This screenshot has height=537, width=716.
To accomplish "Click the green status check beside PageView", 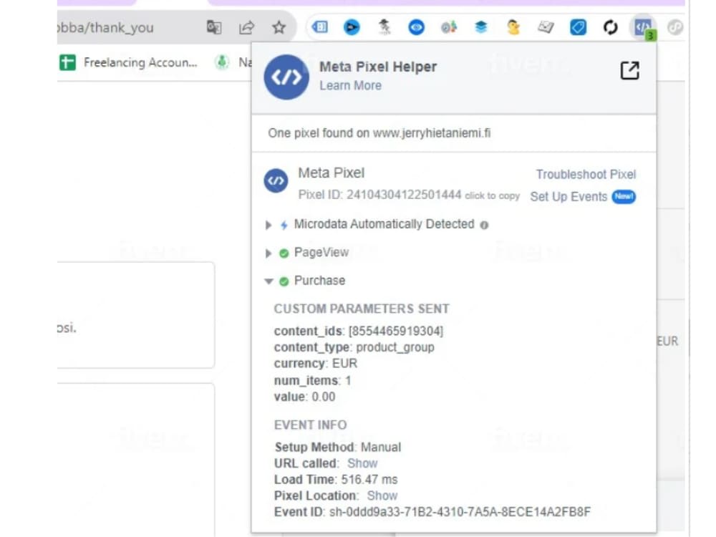I will 285,252.
